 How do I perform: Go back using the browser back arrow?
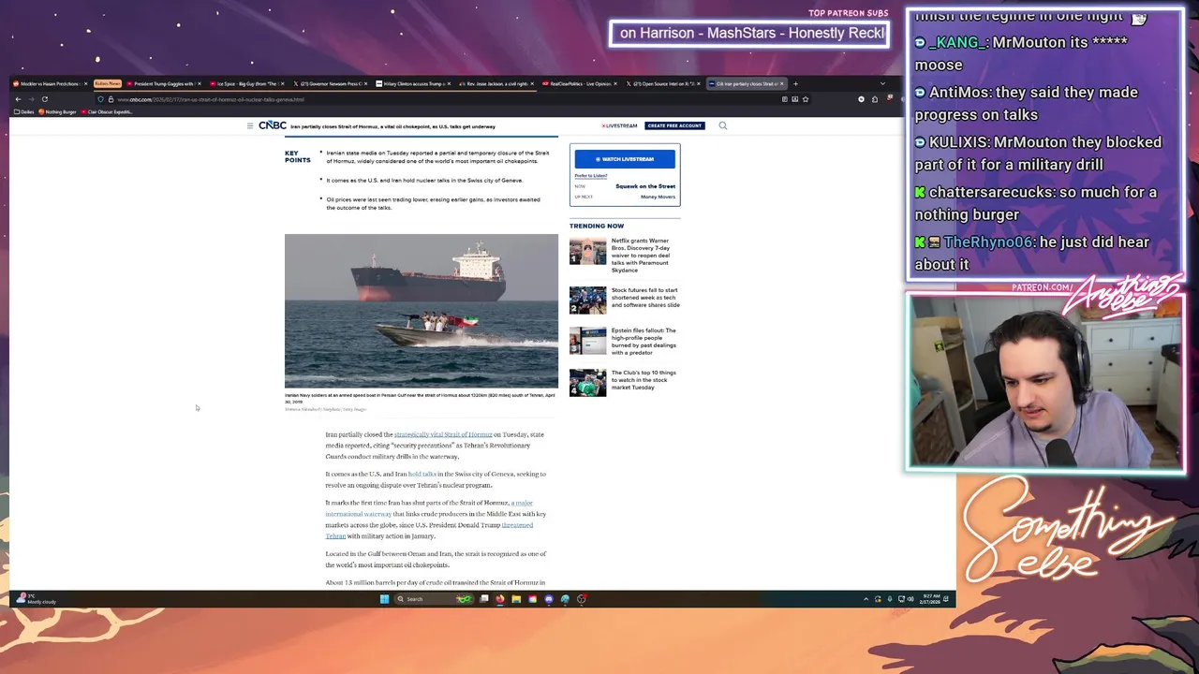pyautogui.click(x=18, y=99)
